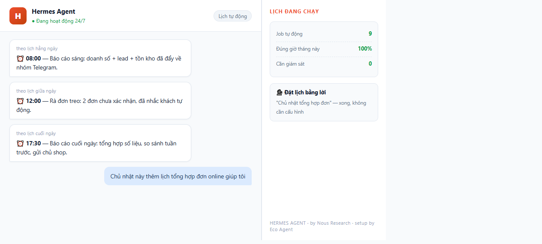The width and height of the screenshot is (542, 244).
Task: Click the Cần giám sát label
Action: [x=290, y=64]
